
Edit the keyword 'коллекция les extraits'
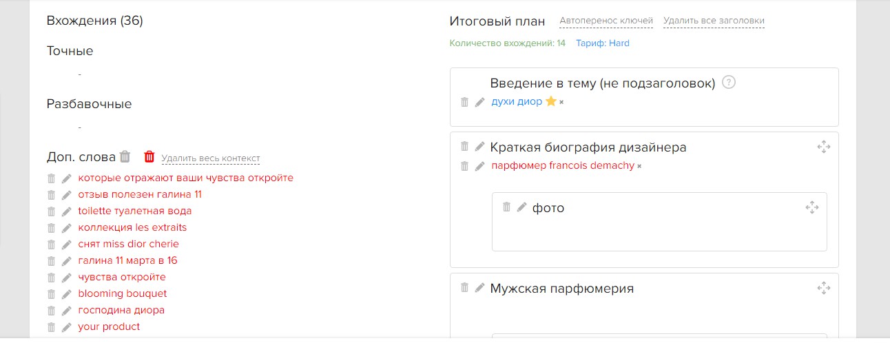[x=67, y=228]
